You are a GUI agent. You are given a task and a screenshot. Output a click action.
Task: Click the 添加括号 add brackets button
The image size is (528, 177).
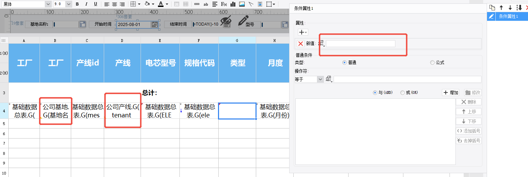point(469,131)
